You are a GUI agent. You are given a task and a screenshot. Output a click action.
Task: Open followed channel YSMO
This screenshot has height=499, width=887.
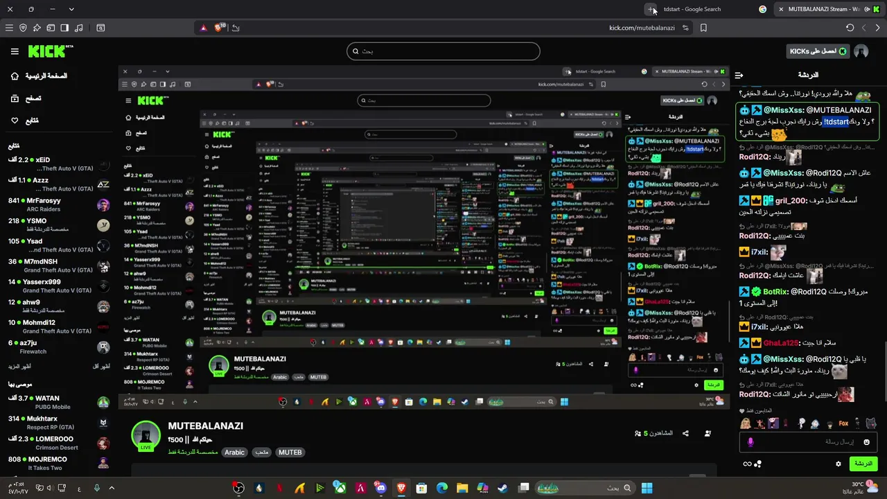coord(58,225)
